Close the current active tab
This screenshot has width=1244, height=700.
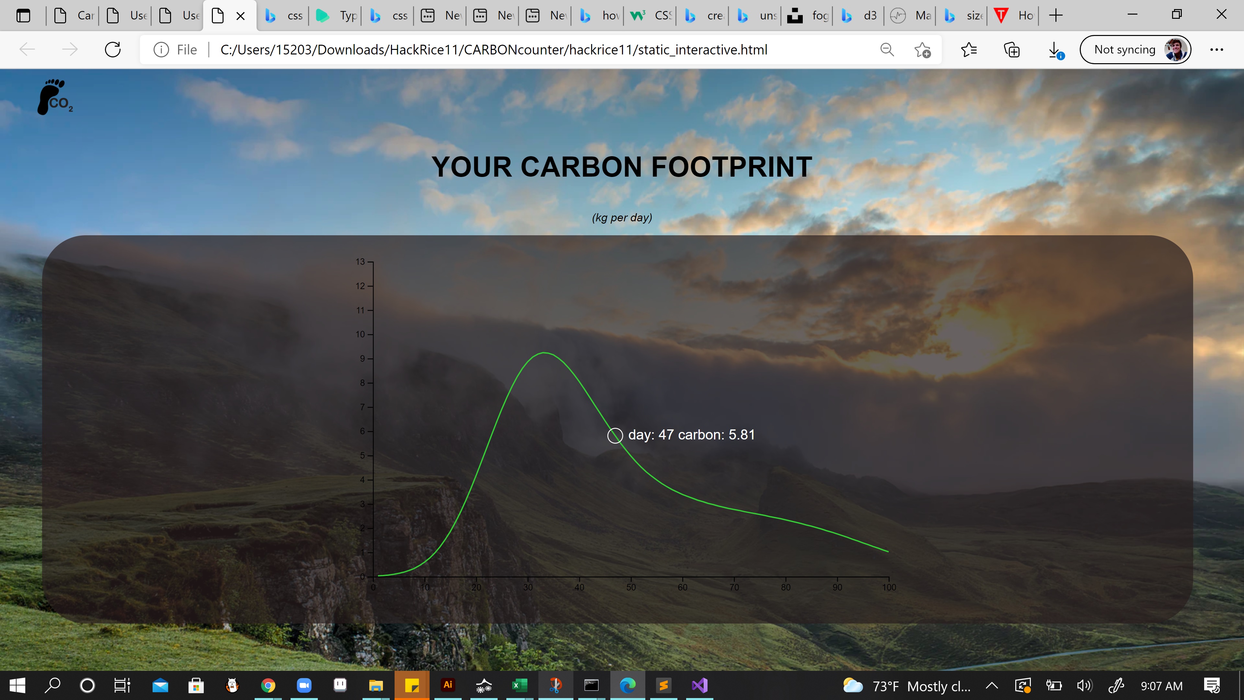point(240,16)
